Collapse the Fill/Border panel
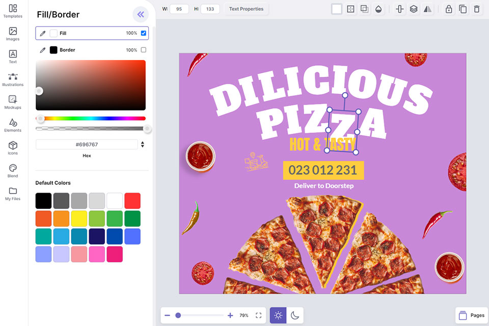The width and height of the screenshot is (489, 326). pyautogui.click(x=141, y=14)
